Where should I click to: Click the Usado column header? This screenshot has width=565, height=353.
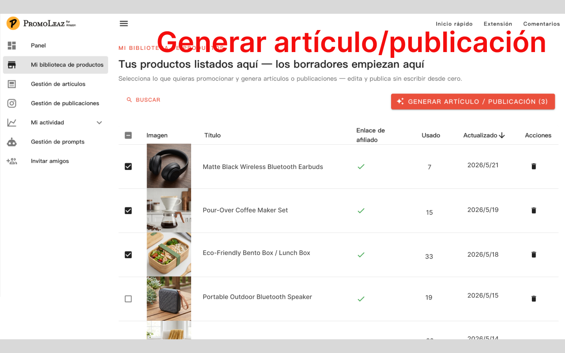[431, 135]
